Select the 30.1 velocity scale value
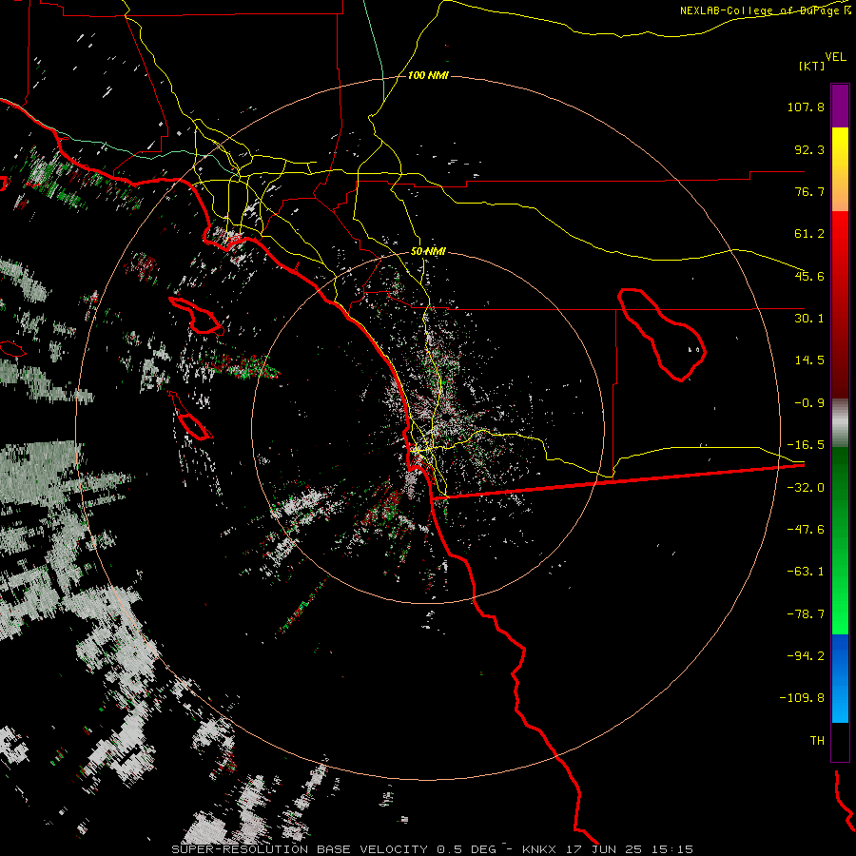 click(x=809, y=319)
